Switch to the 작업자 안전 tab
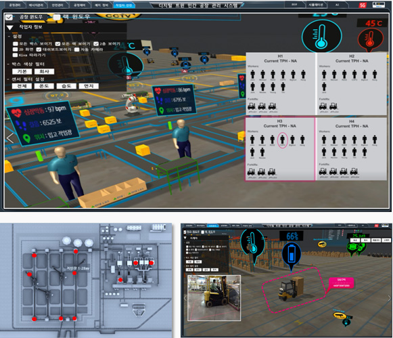393x338 pixels. [124, 5]
